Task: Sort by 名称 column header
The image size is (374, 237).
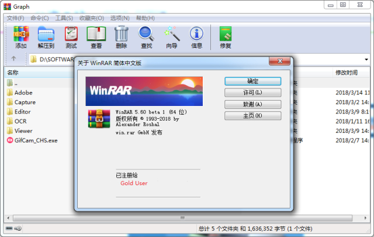Action: coord(39,73)
